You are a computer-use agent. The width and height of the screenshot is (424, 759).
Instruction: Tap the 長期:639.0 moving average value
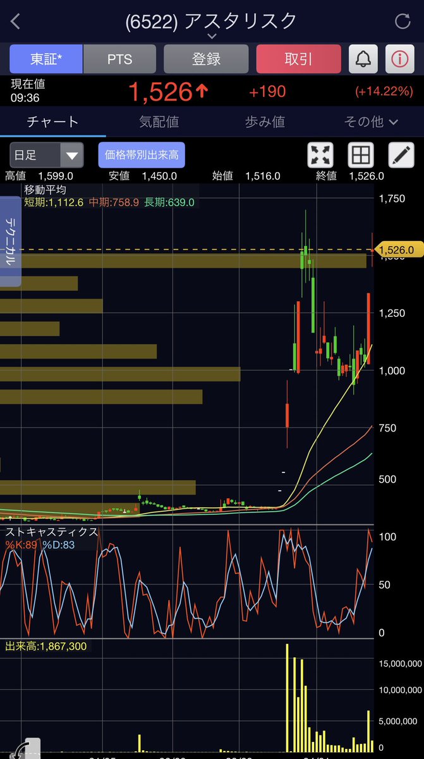(x=169, y=202)
